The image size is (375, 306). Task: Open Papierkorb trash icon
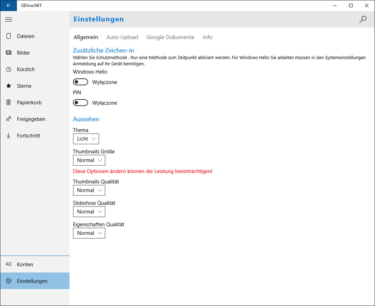tap(9, 102)
